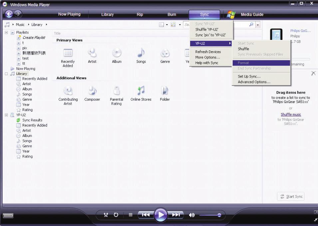
Task: Open Sync Results under YP-U2
Action: pyautogui.click(x=32, y=120)
